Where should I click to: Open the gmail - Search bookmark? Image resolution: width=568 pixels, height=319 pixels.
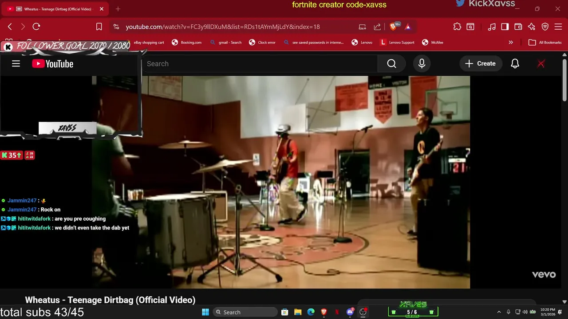tap(226, 43)
